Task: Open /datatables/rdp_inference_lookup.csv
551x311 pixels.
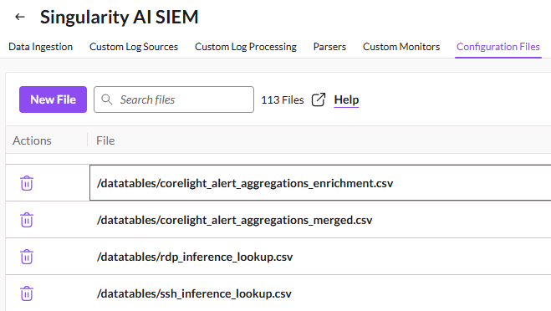Action: pyautogui.click(x=195, y=257)
